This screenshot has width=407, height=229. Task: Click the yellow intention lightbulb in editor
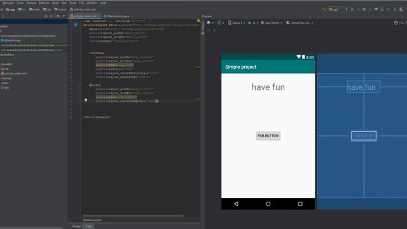[86, 101]
